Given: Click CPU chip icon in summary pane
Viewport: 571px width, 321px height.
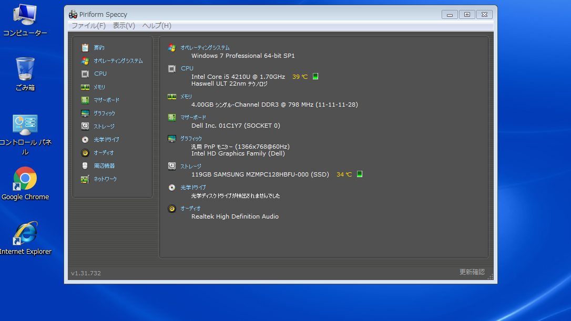Looking at the screenshot, I should pyautogui.click(x=172, y=68).
